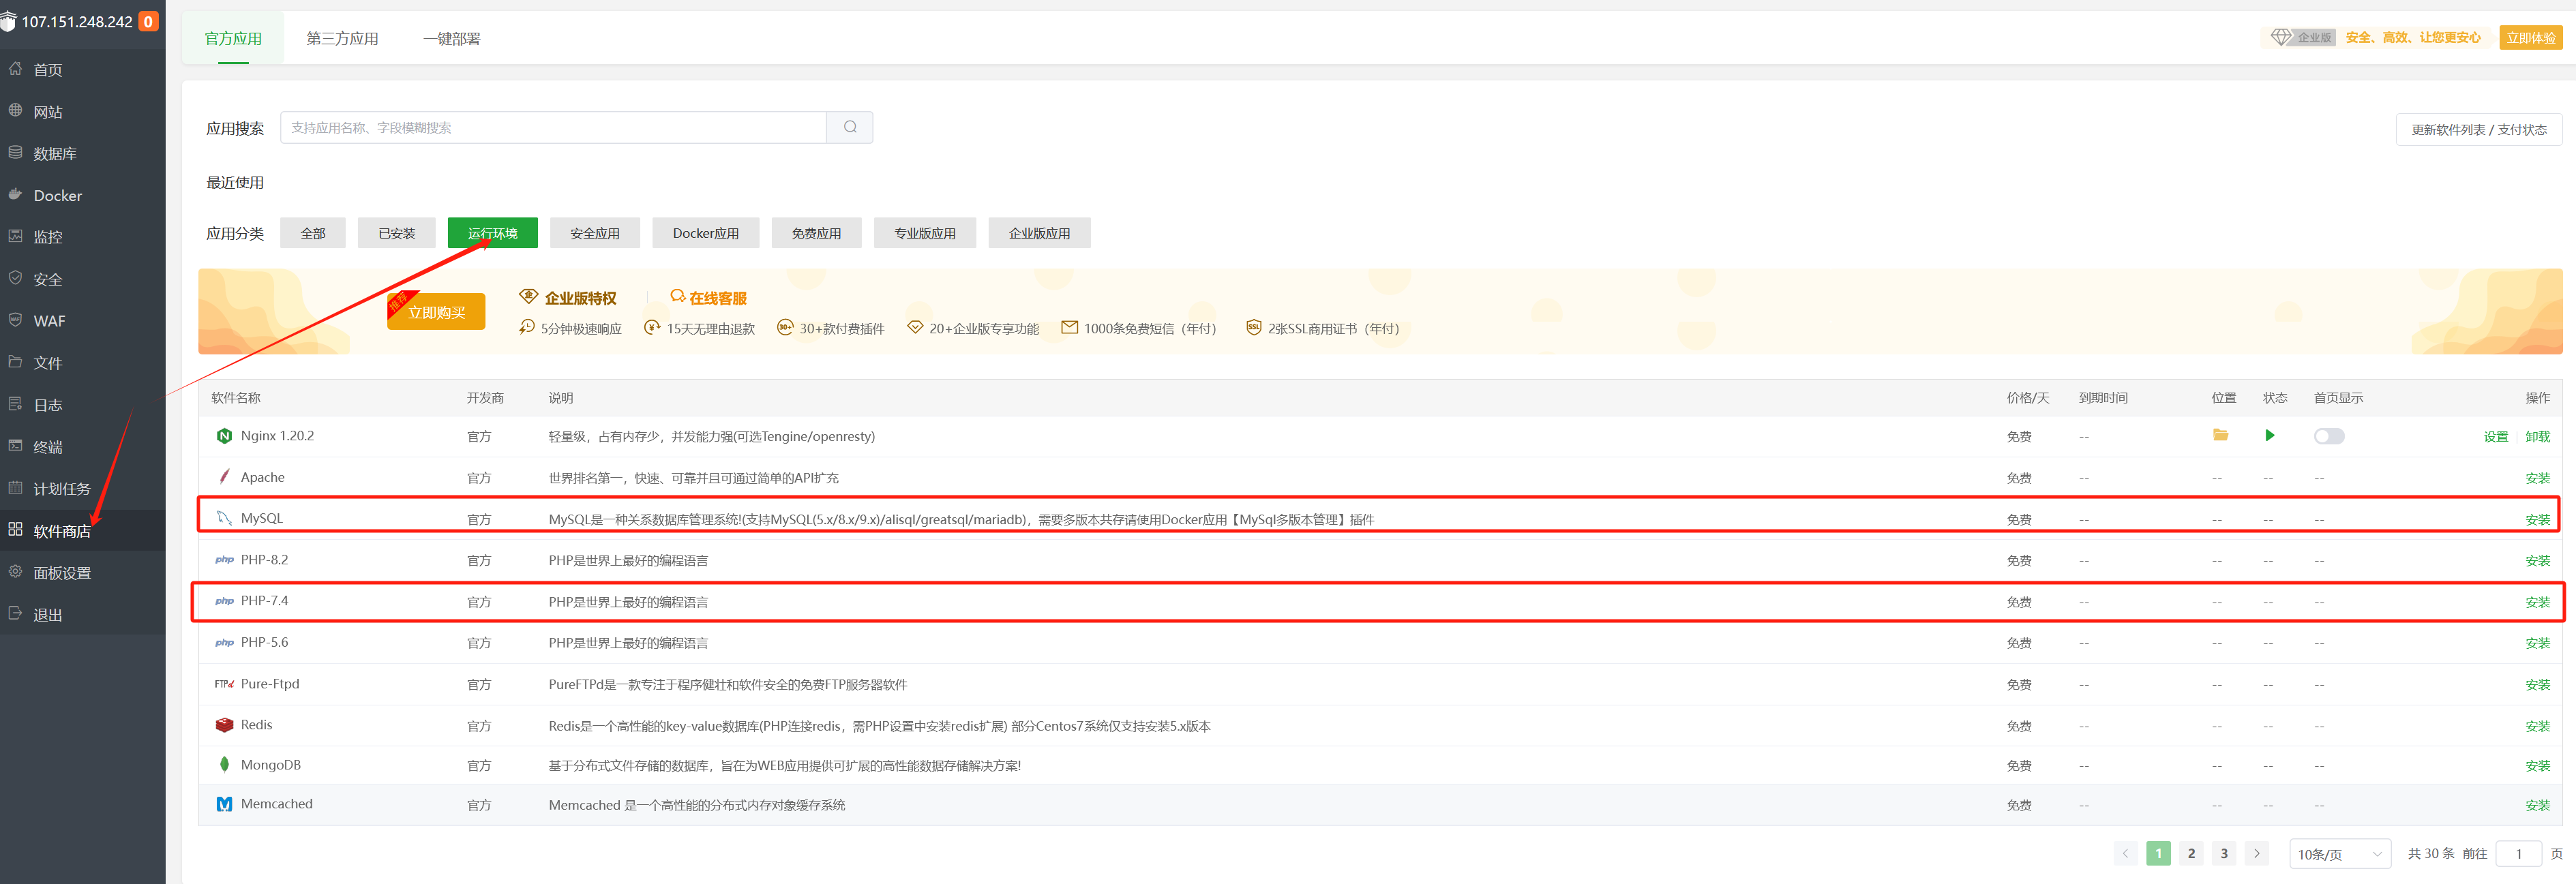Filter by 安全应用 category

(x=595, y=233)
